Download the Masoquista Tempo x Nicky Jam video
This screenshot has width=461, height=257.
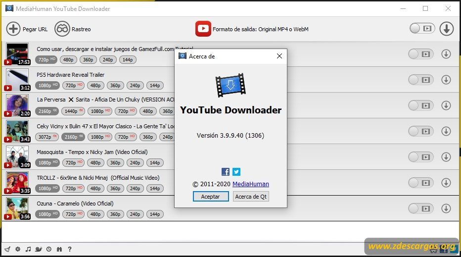coord(446,157)
